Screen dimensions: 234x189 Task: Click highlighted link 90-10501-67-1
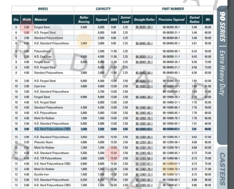click(144, 129)
